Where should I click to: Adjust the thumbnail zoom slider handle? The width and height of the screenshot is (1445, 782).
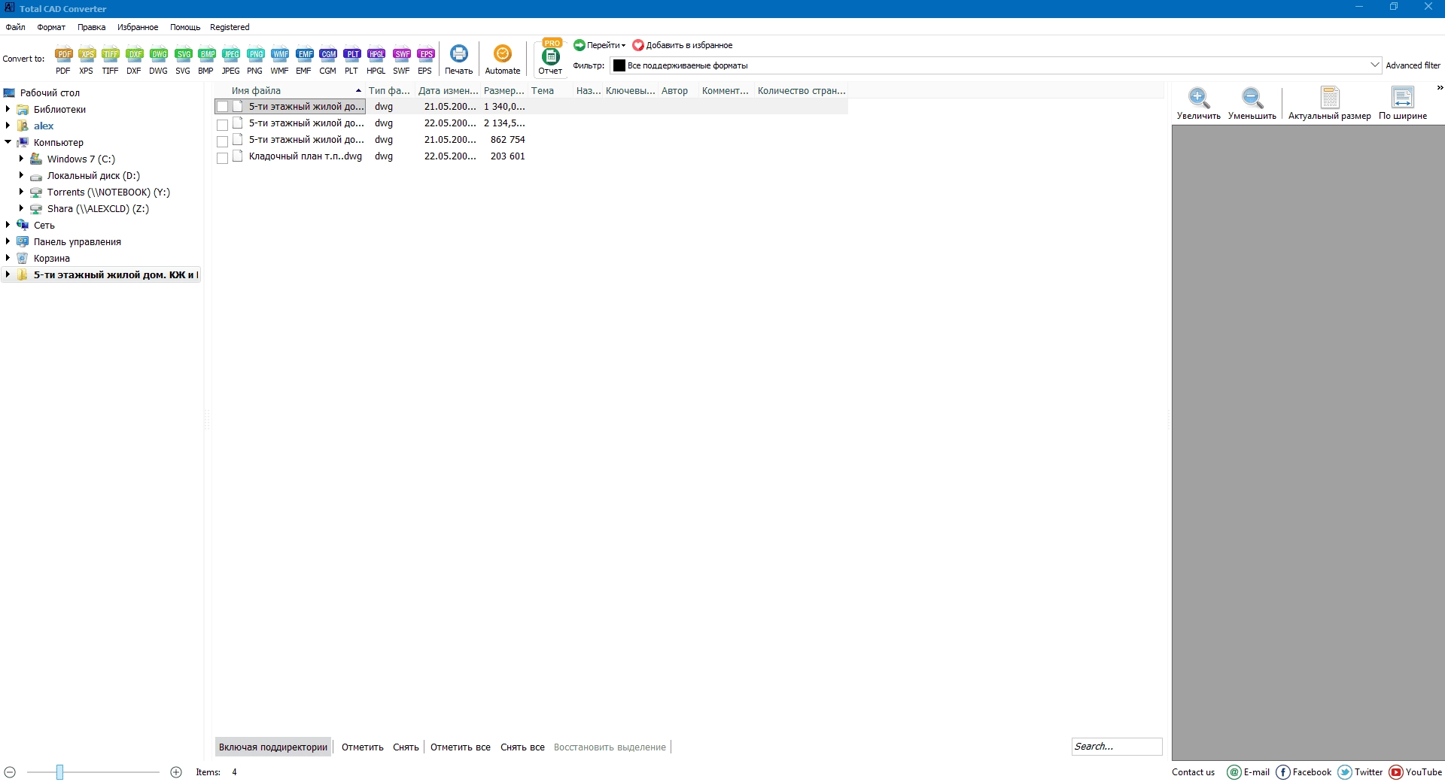[59, 771]
